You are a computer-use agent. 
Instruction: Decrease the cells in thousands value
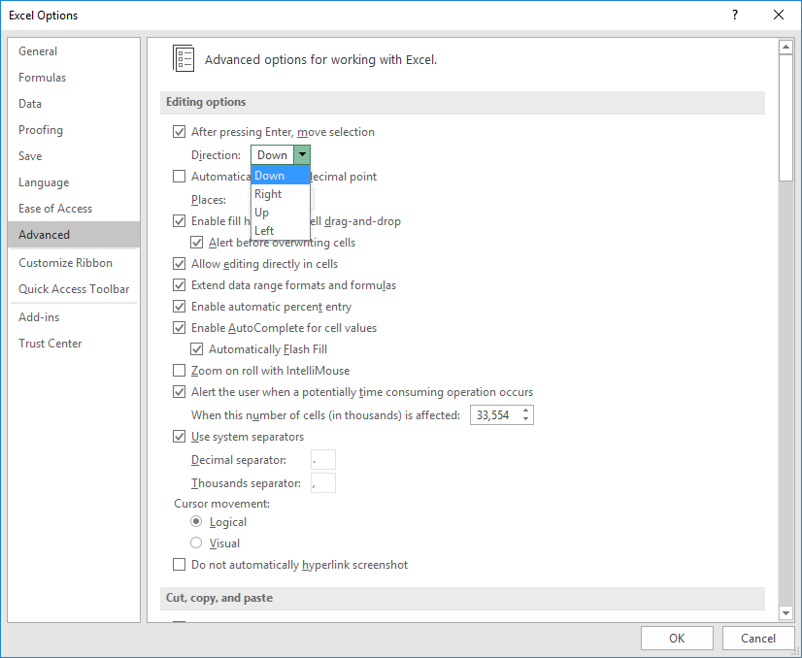coord(526,419)
